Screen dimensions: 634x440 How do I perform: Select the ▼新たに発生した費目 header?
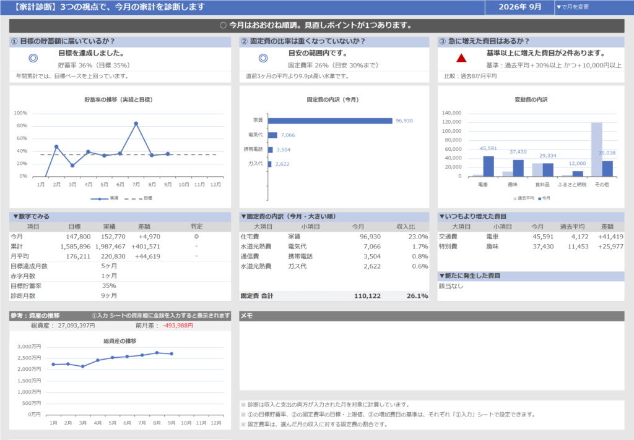click(531, 276)
